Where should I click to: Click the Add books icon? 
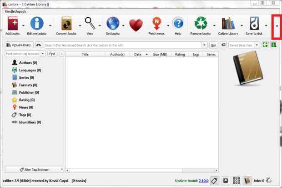(x=13, y=23)
